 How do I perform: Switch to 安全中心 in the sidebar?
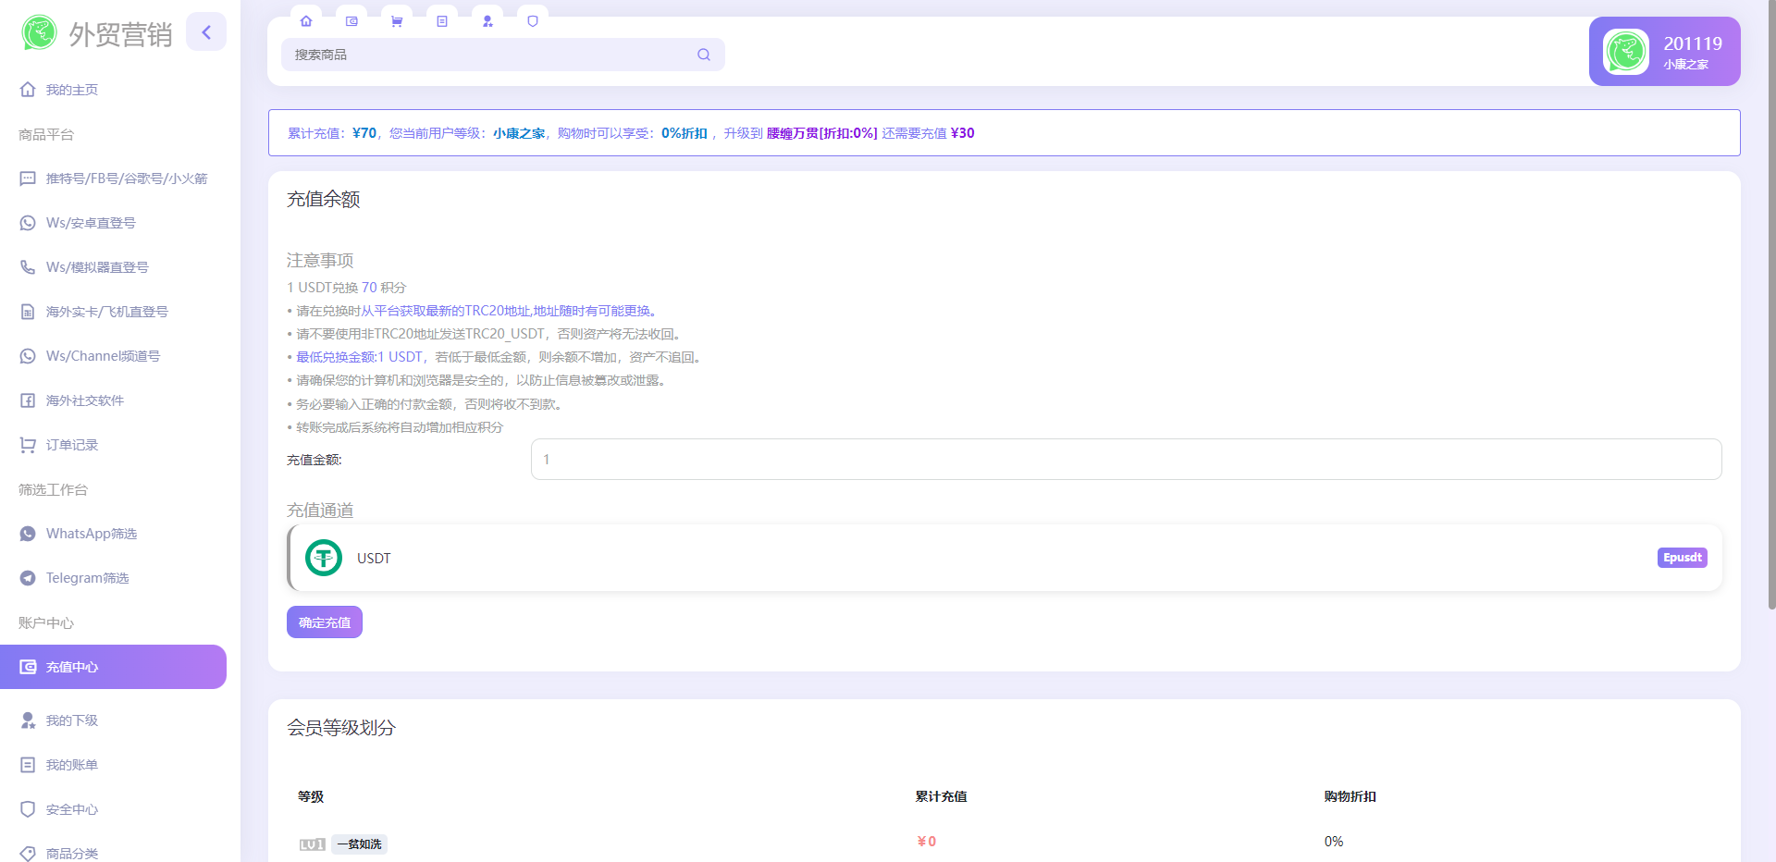[71, 808]
